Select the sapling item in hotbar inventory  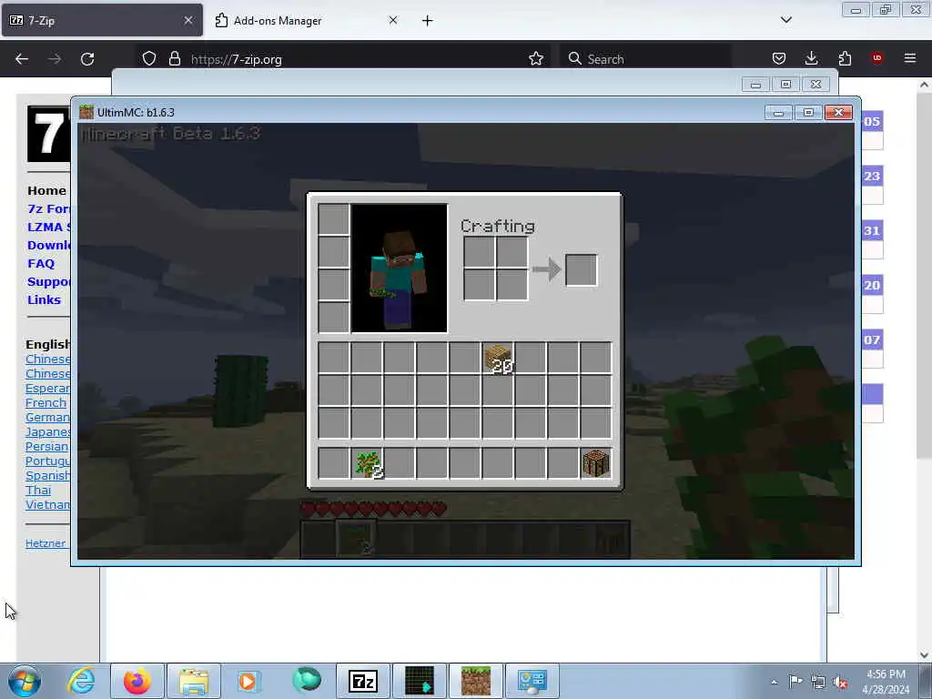coord(368,465)
